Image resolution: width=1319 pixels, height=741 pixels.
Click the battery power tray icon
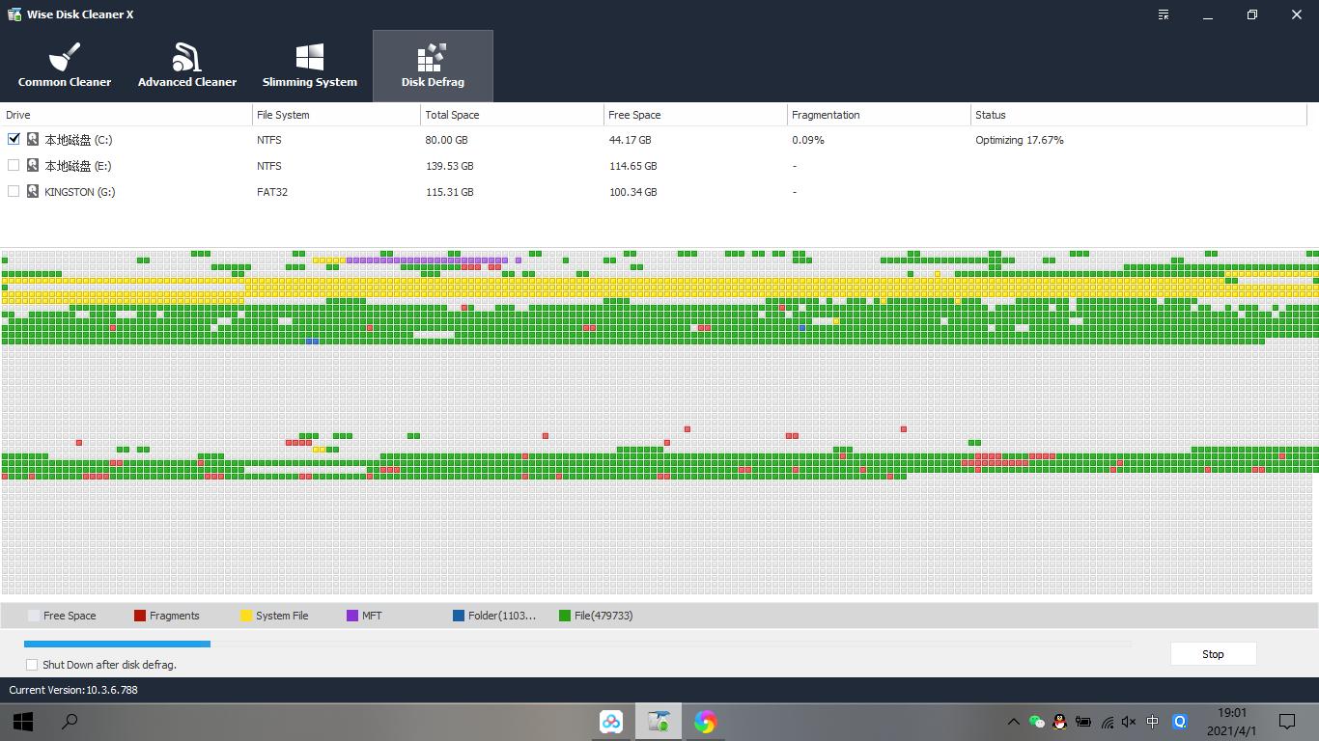tap(1083, 722)
